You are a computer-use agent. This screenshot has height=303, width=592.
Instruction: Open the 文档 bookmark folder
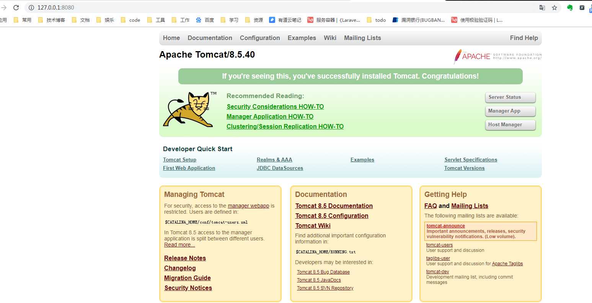point(81,20)
